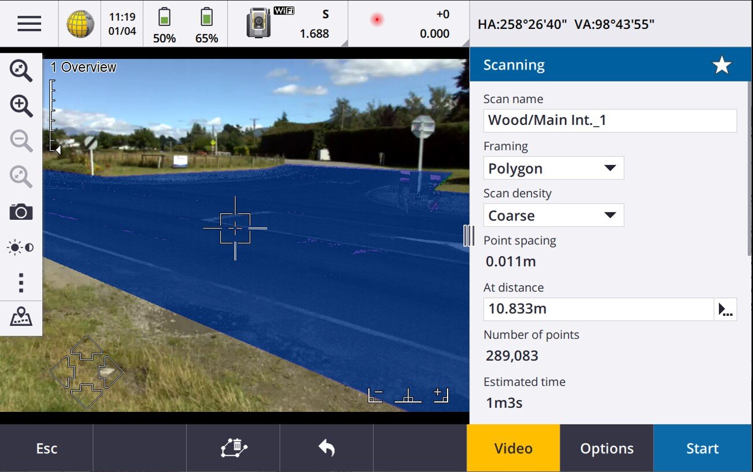Viewport: 753px width, 472px height.
Task: Delete the polygon frame
Action: (234, 448)
